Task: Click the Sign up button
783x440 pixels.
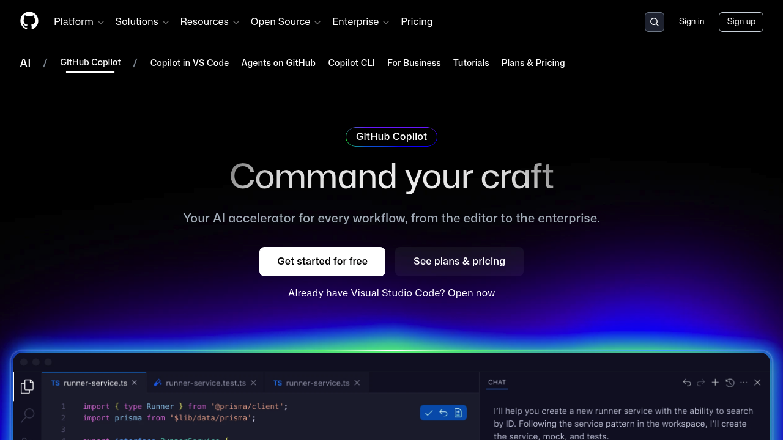Action: click(741, 21)
